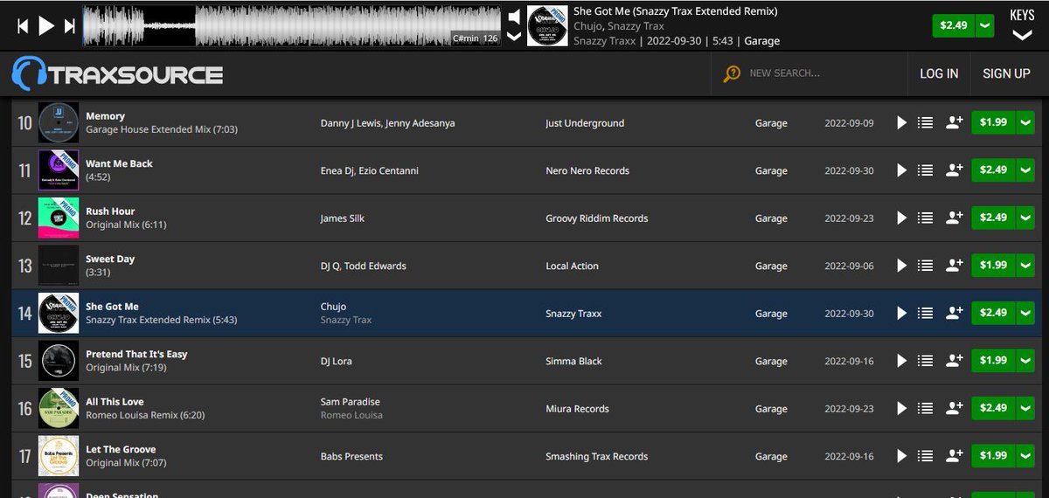Play track Sweet Day
The image size is (1049, 498).
[x=902, y=266]
